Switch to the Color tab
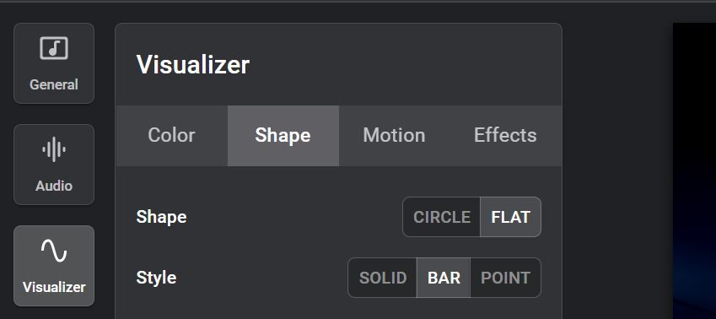This screenshot has height=319, width=716. coord(172,136)
